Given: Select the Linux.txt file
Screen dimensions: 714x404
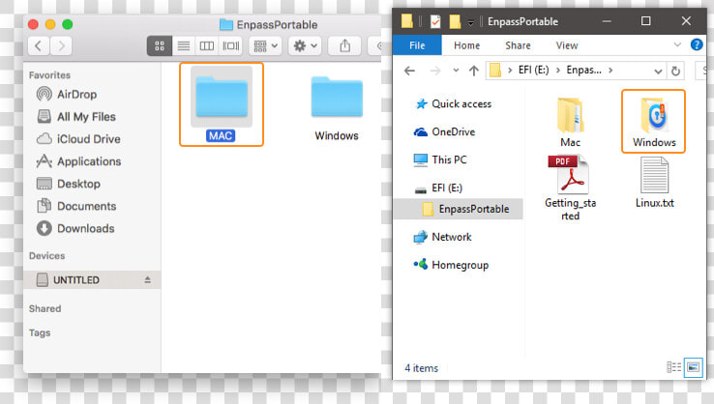Looking at the screenshot, I should [x=654, y=183].
